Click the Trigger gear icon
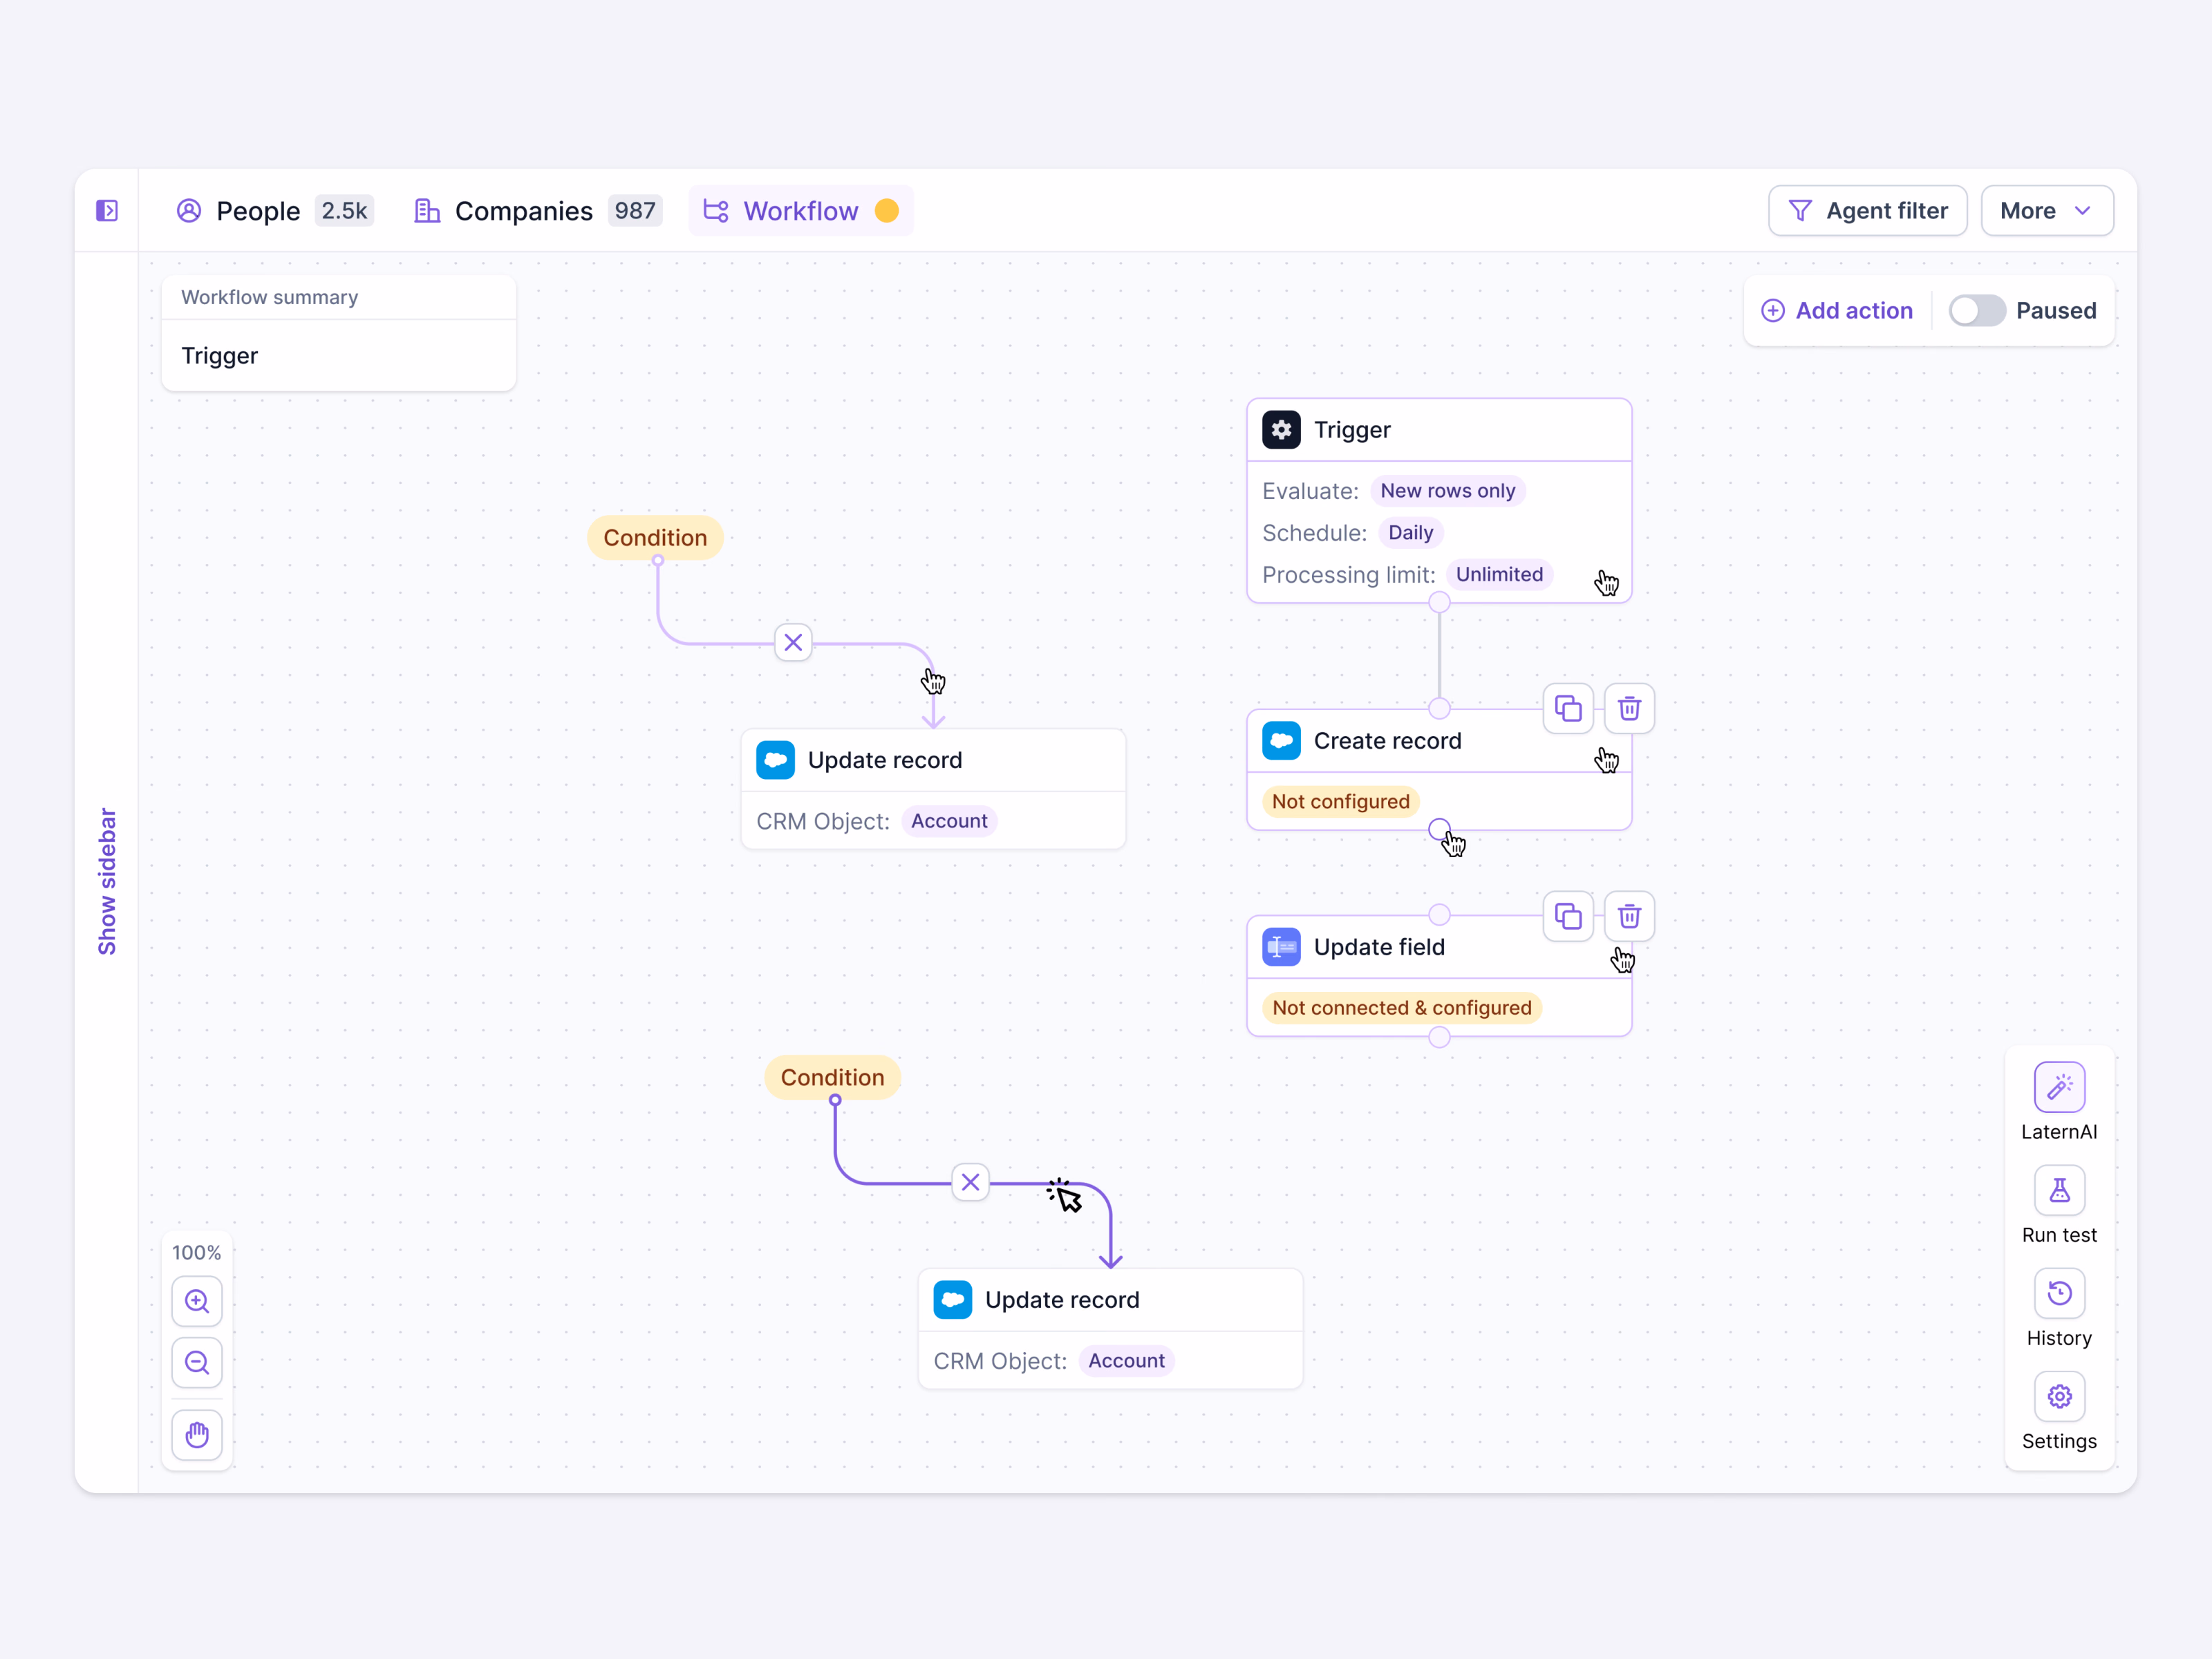2212x1659 pixels. (1281, 430)
